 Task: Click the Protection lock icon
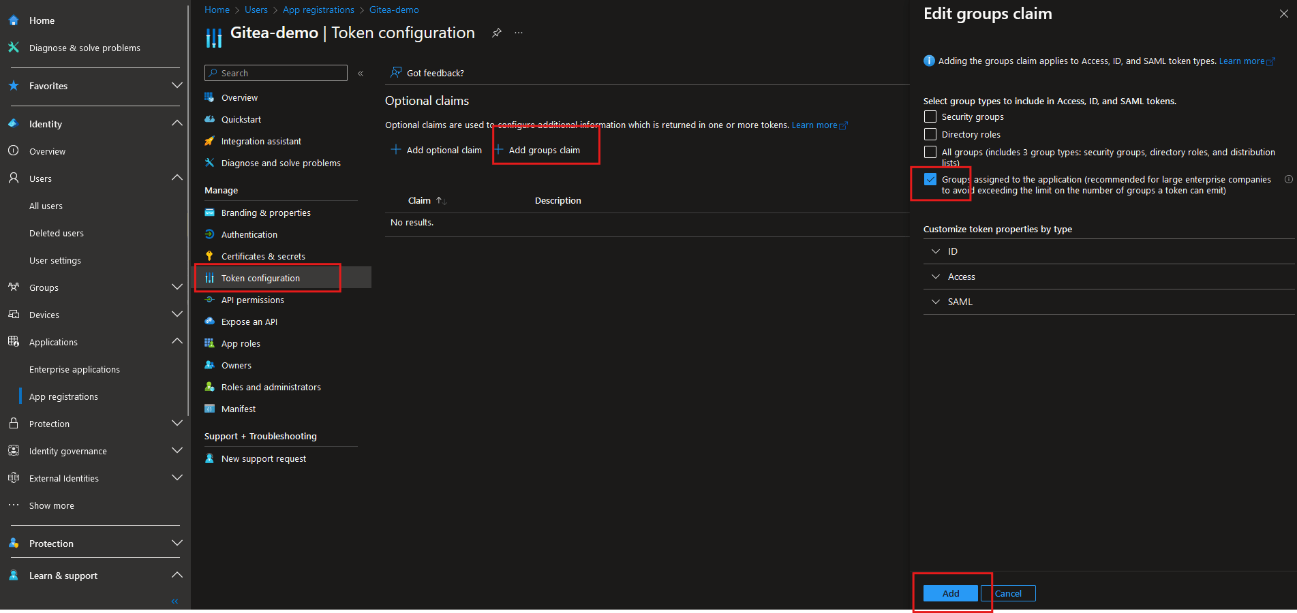click(x=14, y=424)
